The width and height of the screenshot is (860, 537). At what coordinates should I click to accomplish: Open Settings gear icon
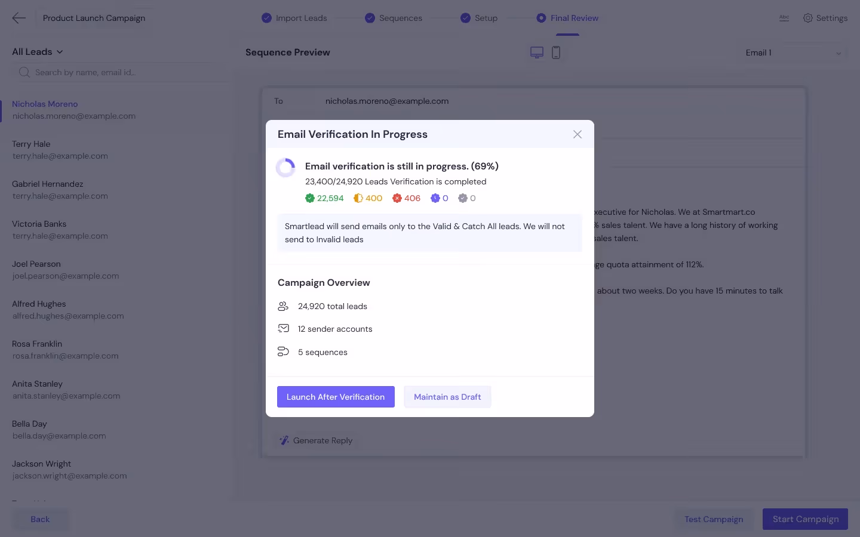(807, 18)
